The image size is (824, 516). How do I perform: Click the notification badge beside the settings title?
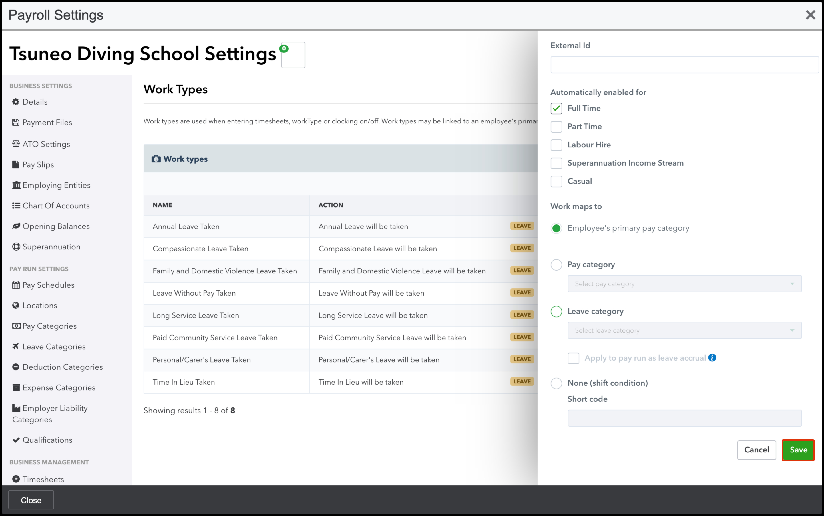click(284, 49)
